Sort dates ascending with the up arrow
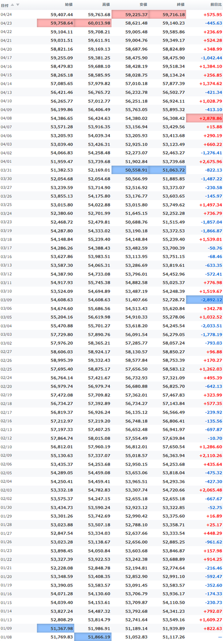Viewport: 223px width, 641px height. (x=12, y=4)
